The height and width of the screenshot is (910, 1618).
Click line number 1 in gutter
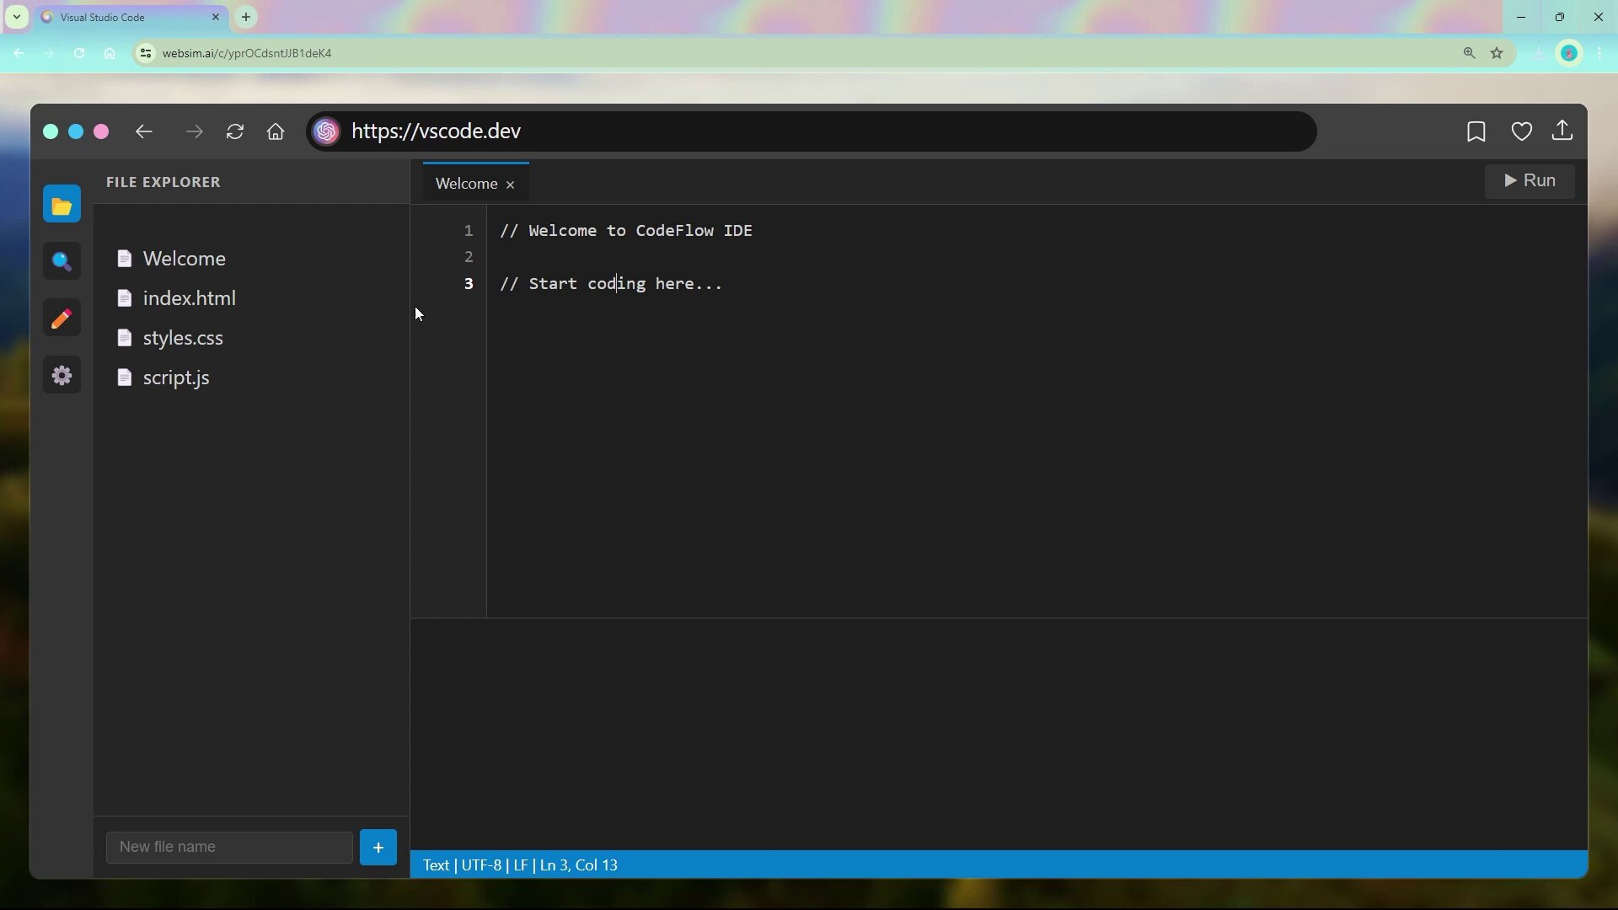pos(469,231)
